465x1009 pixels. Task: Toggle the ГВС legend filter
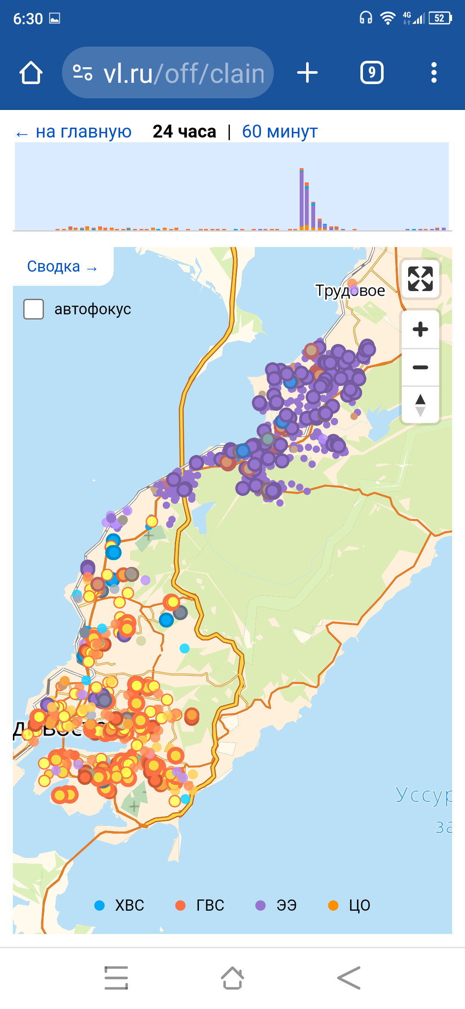pos(200,906)
